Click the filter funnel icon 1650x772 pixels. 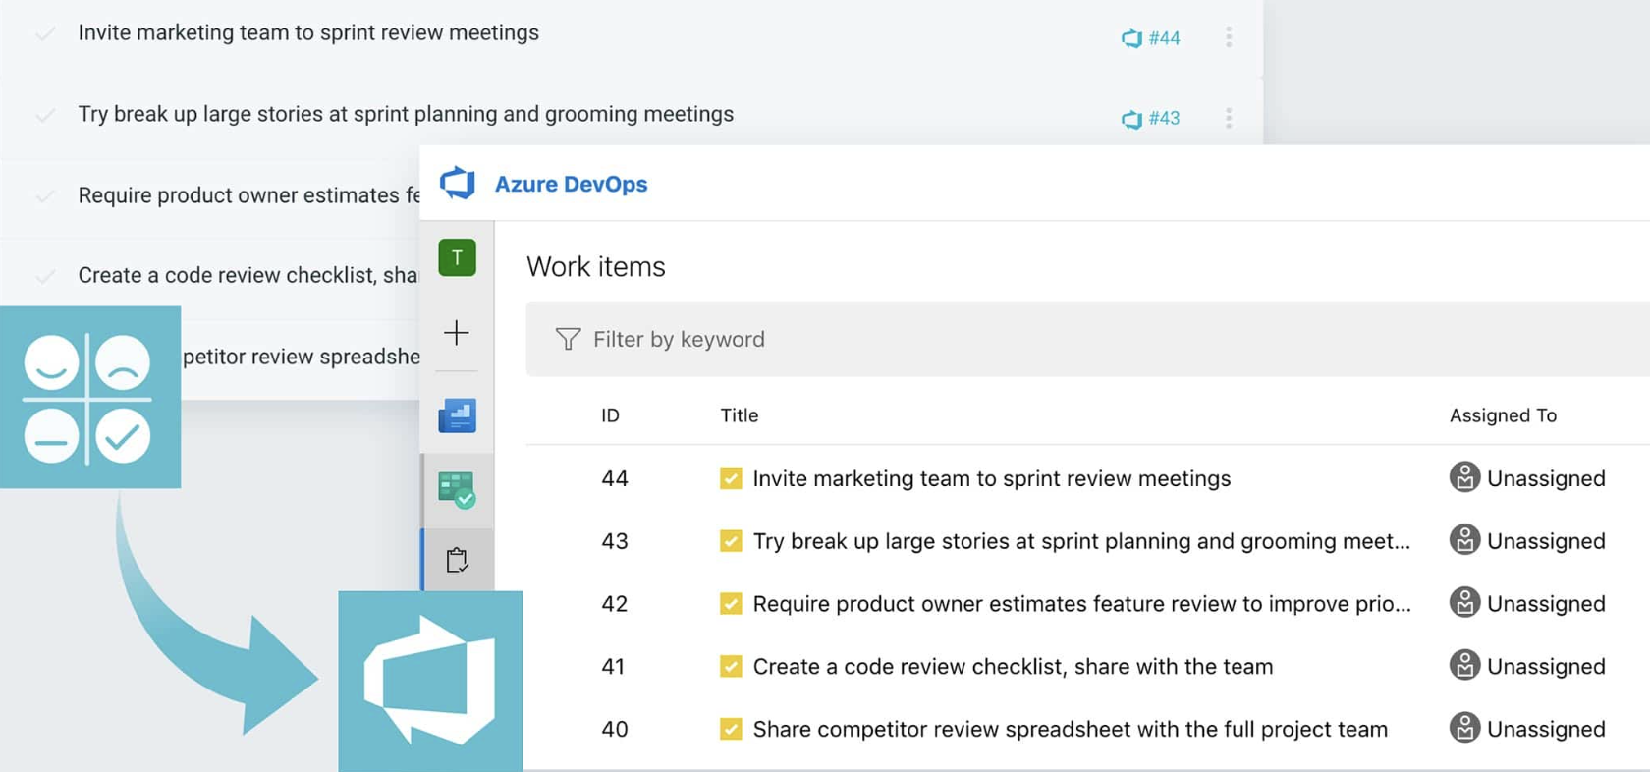pyautogui.click(x=568, y=339)
